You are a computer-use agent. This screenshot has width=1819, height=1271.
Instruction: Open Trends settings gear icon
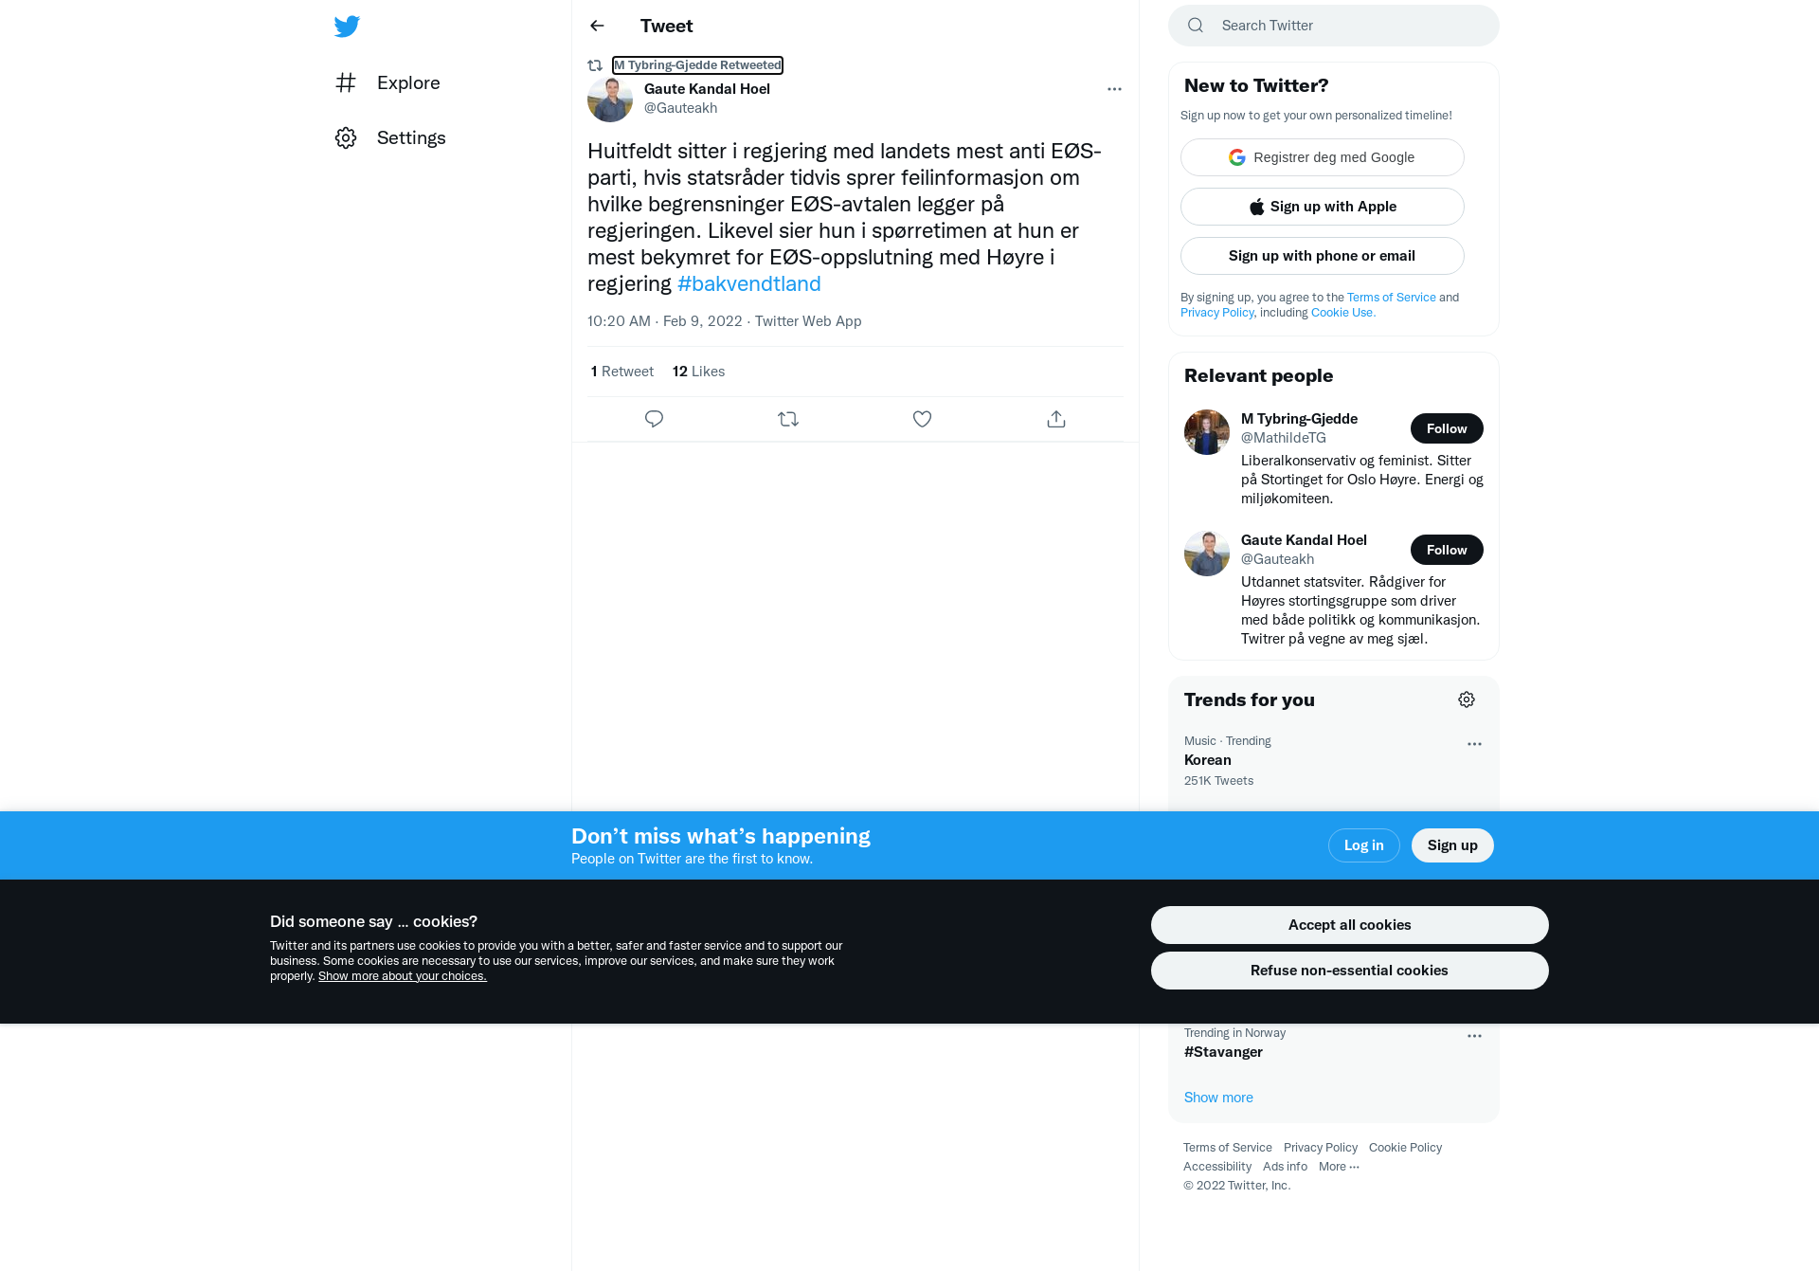(1467, 699)
